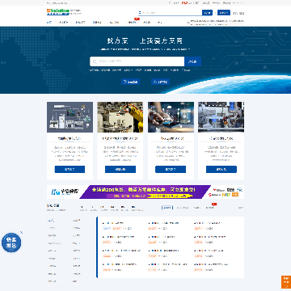This screenshot has width=291, height=291.
Task: Click the orange floating button at bottom right
Action: point(286,282)
